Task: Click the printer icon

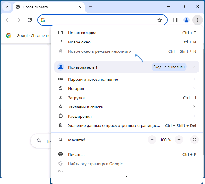Action: (x=61, y=154)
